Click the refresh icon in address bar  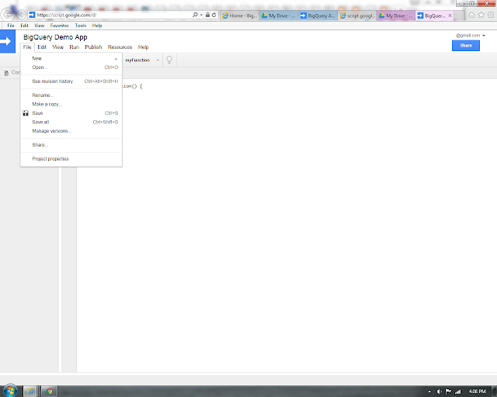pyautogui.click(x=214, y=15)
